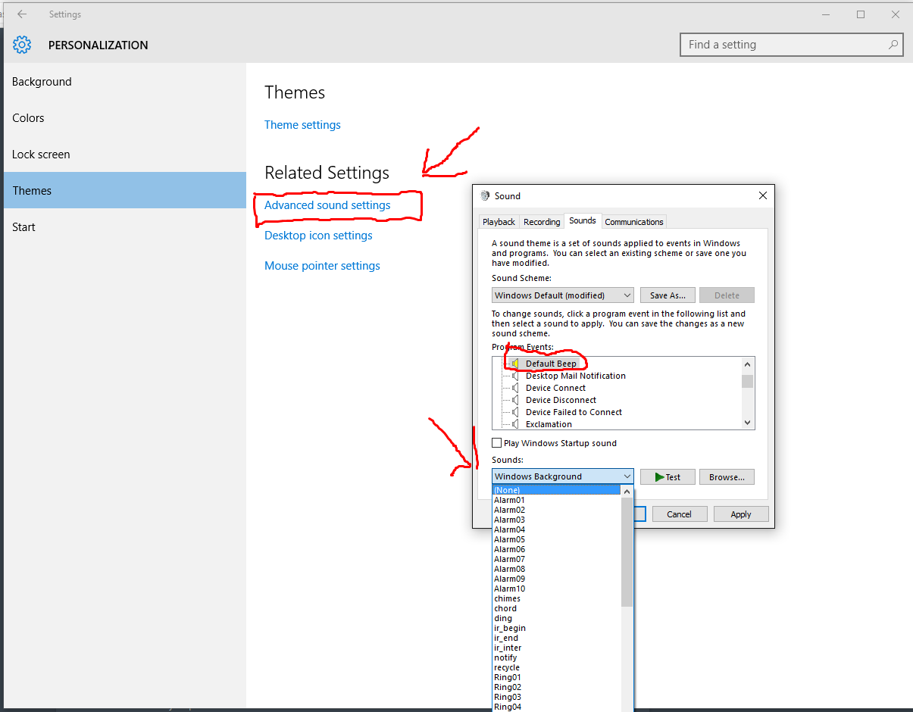This screenshot has height=712, width=913.
Task: Click the search magnifier icon
Action: [893, 45]
